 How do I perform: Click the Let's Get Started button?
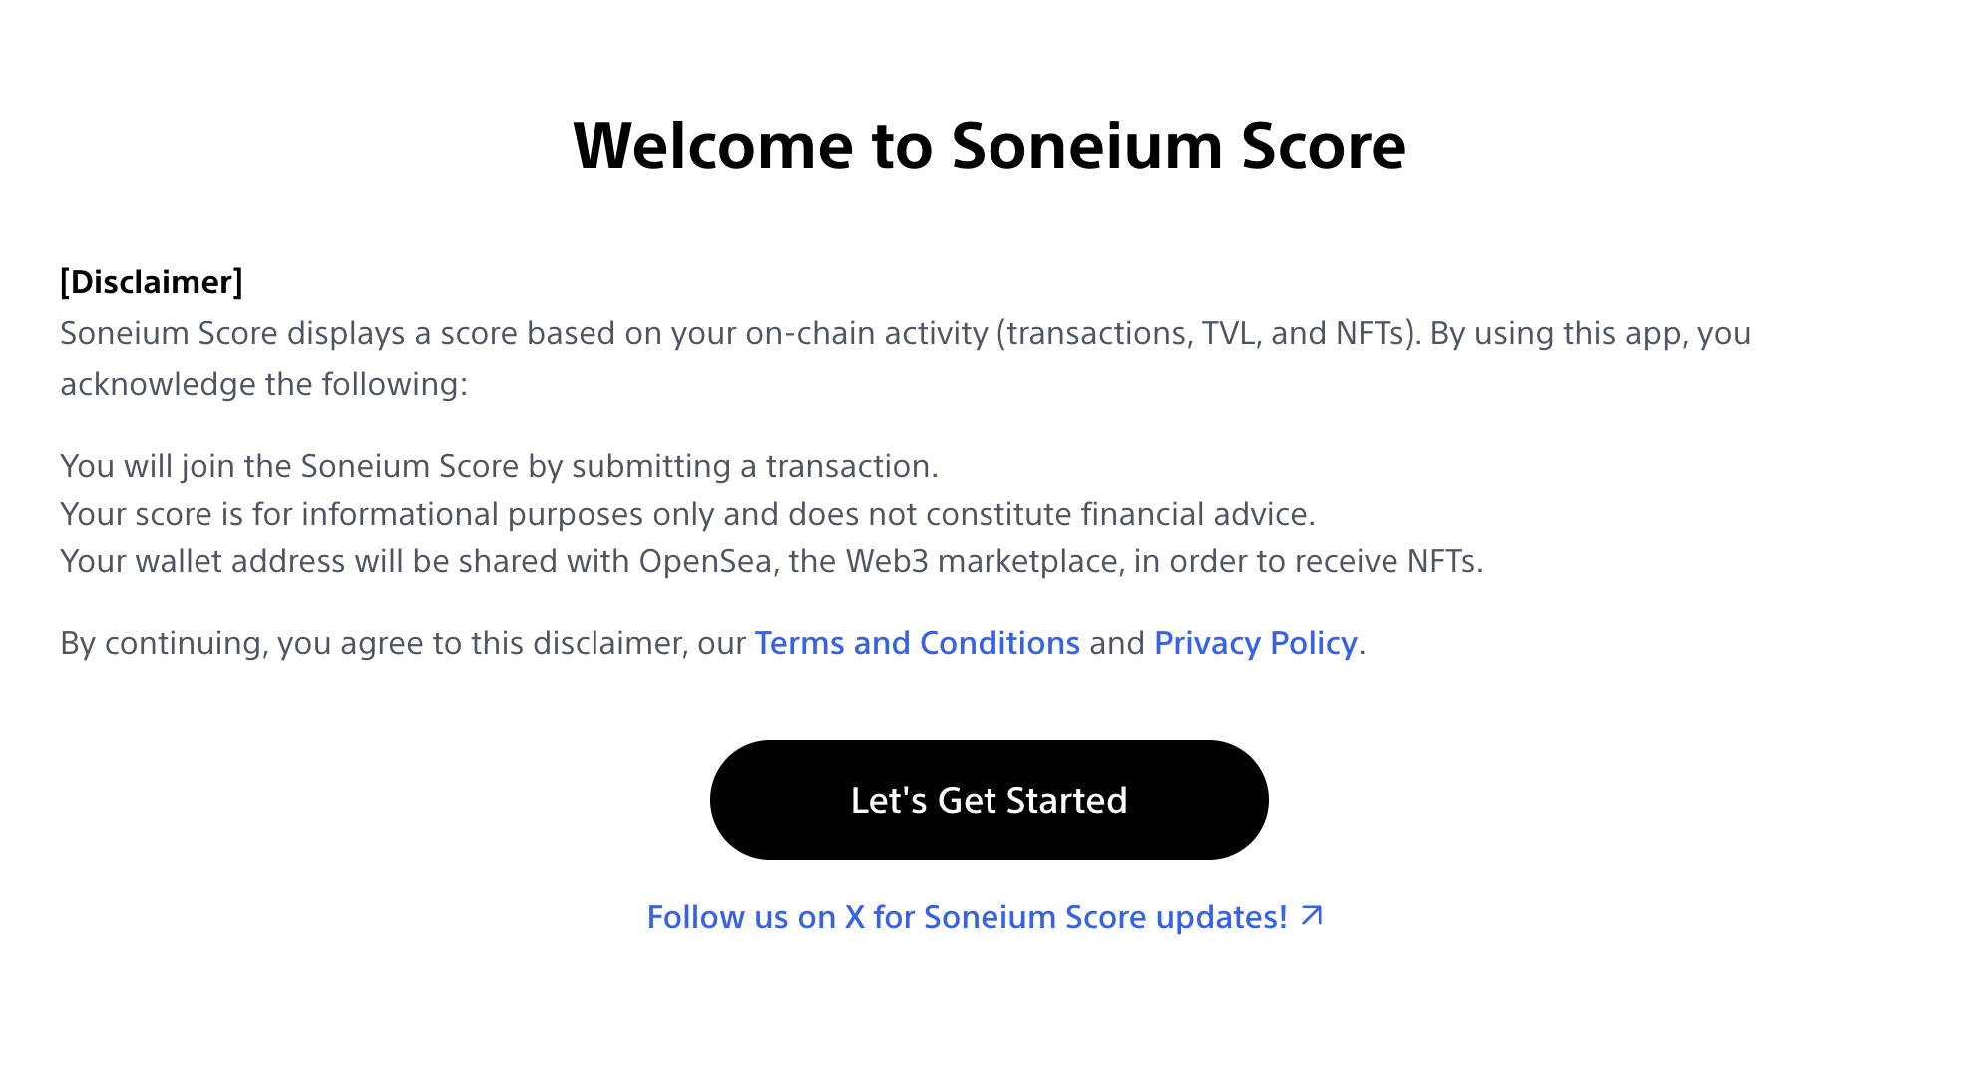[989, 800]
